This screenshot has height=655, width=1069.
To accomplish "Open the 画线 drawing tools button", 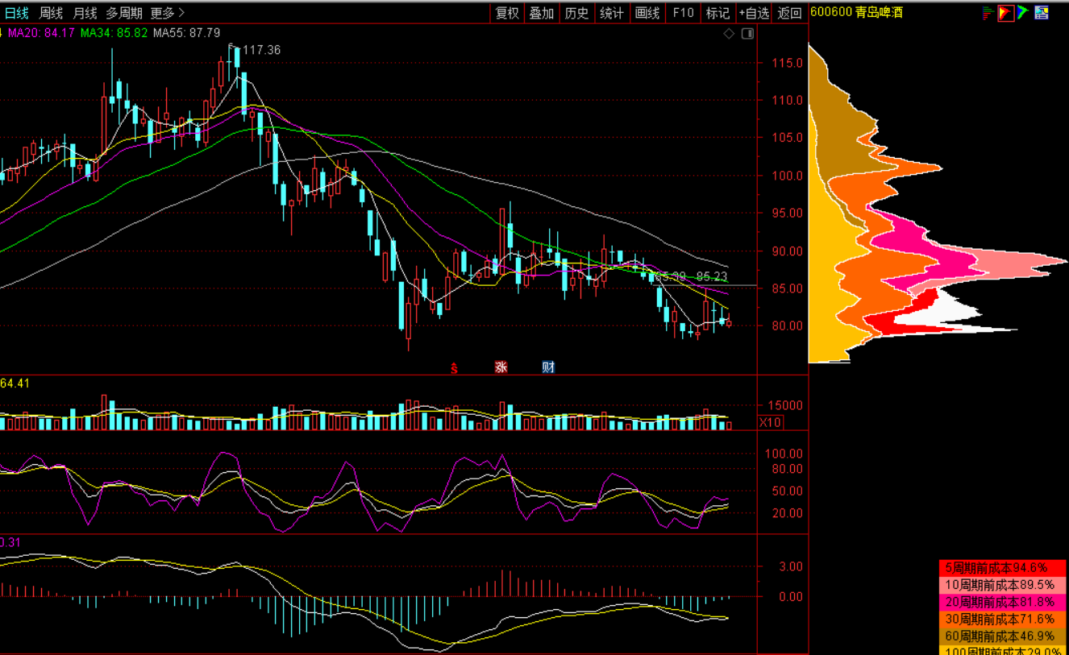I will point(647,13).
